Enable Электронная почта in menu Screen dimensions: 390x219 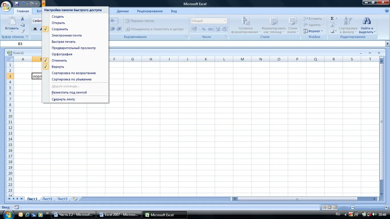coord(75,35)
